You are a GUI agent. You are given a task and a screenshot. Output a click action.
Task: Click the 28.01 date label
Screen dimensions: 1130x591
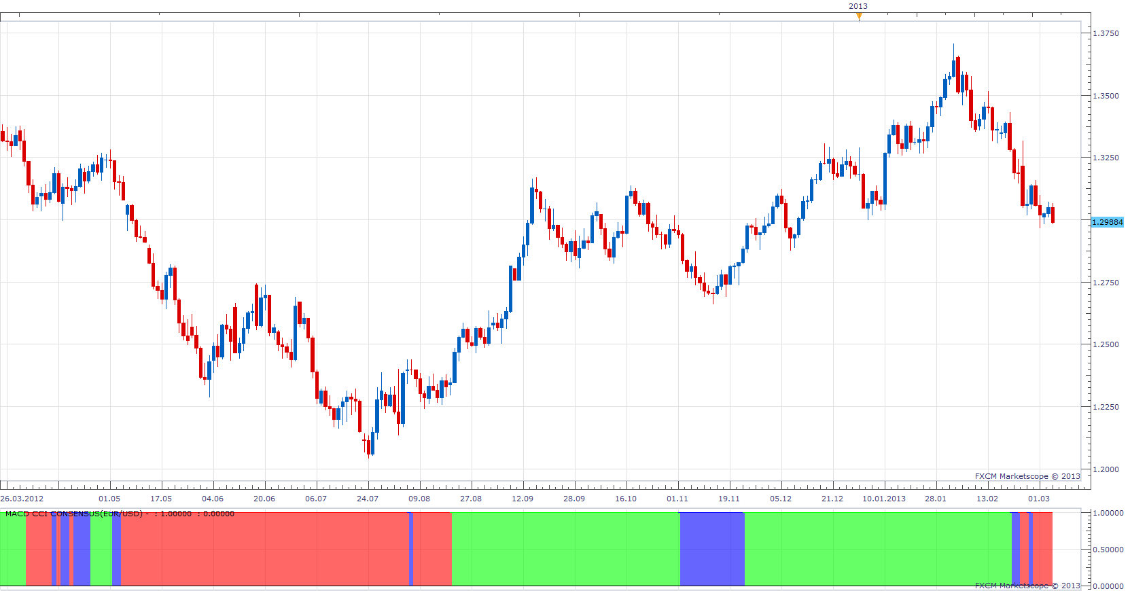click(936, 499)
